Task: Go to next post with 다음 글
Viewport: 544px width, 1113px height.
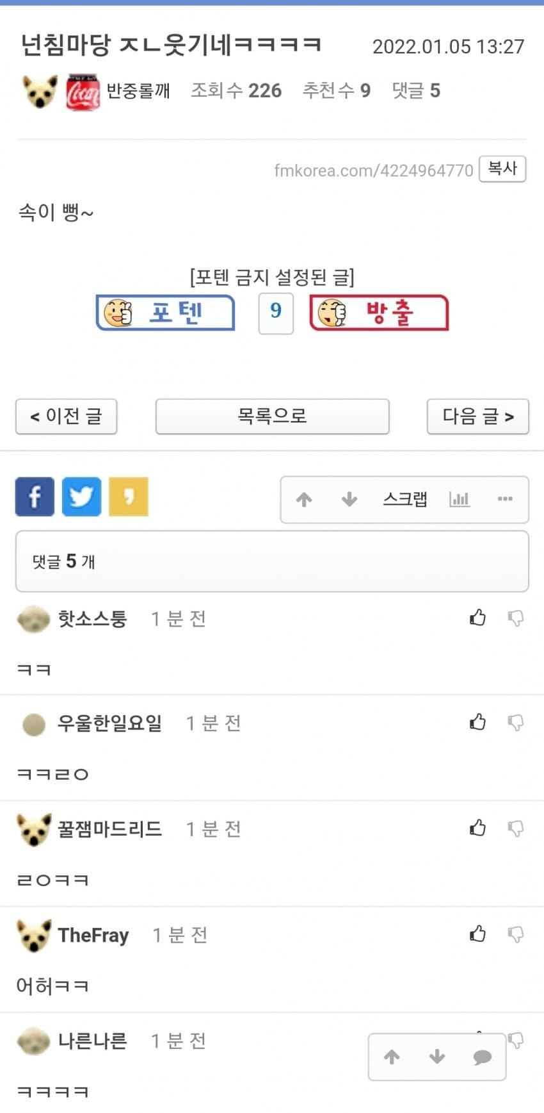Action: point(478,416)
